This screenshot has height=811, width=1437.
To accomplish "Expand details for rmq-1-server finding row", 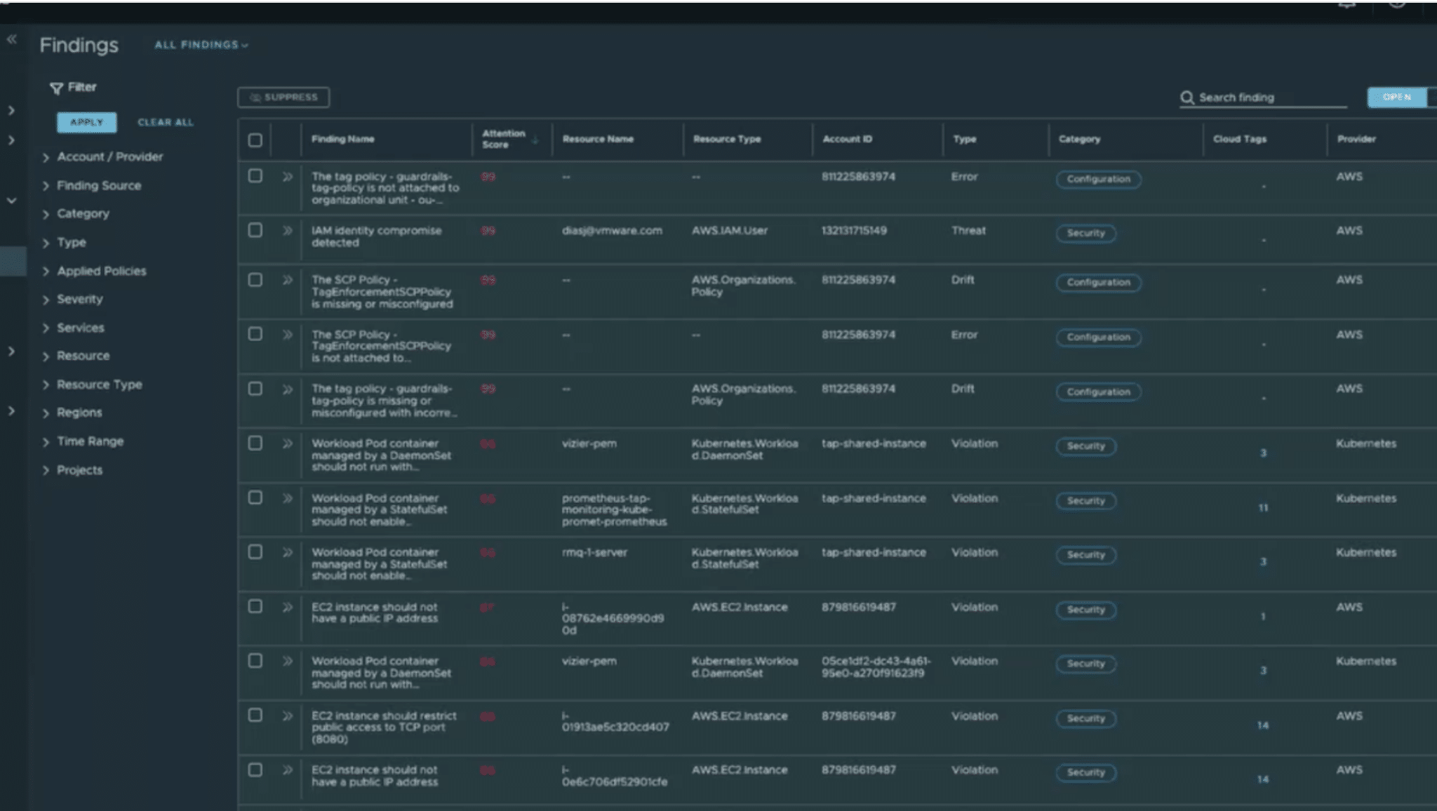I will tap(287, 552).
